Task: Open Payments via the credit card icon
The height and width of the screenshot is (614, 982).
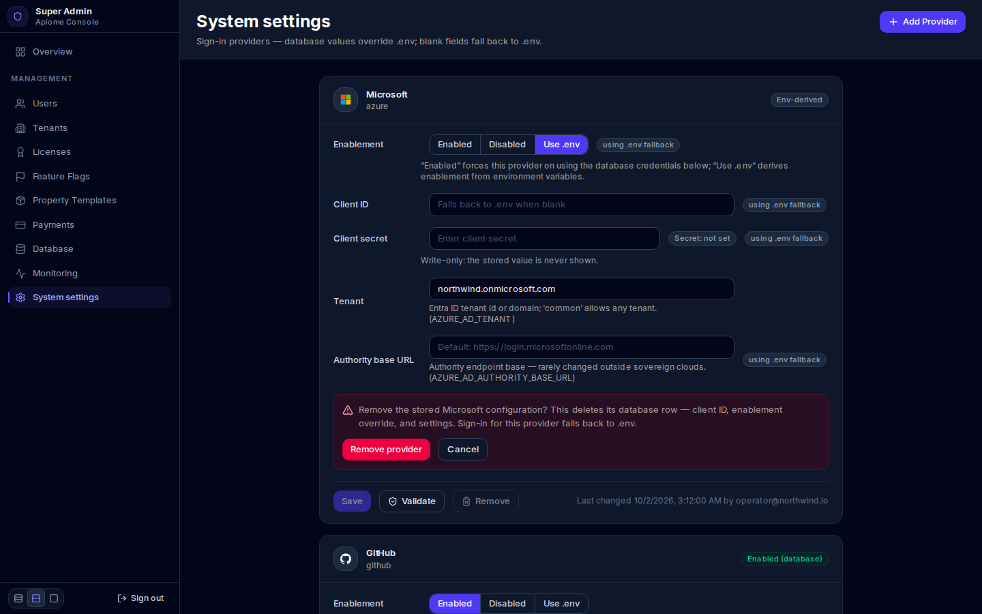Action: pos(20,225)
